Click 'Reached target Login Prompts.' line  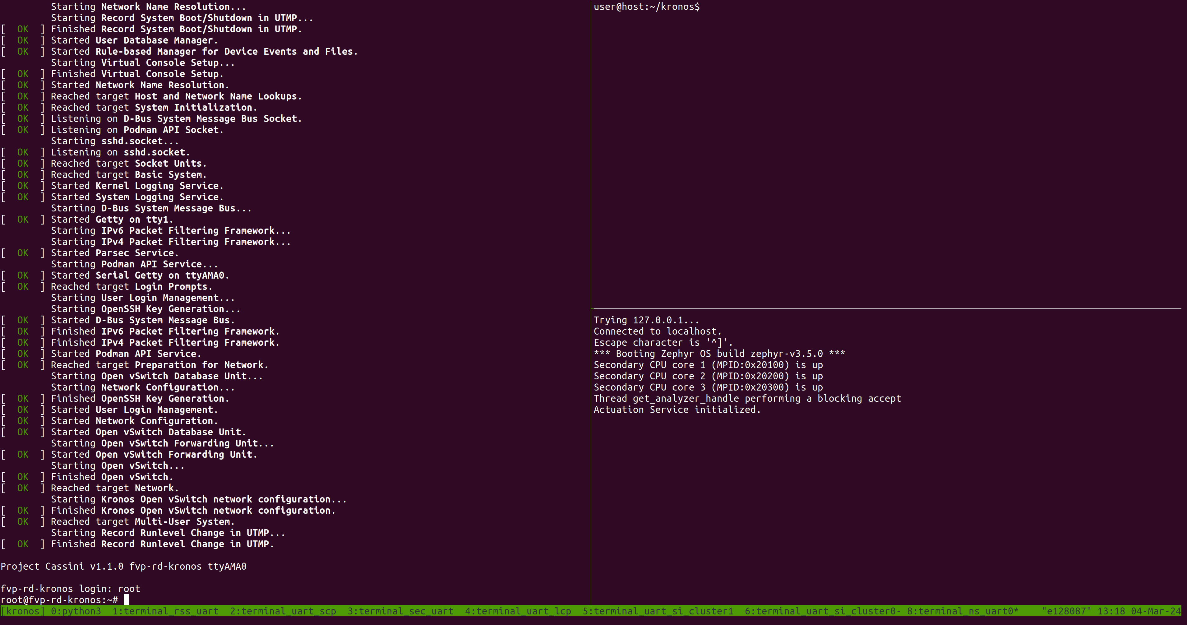click(x=132, y=287)
